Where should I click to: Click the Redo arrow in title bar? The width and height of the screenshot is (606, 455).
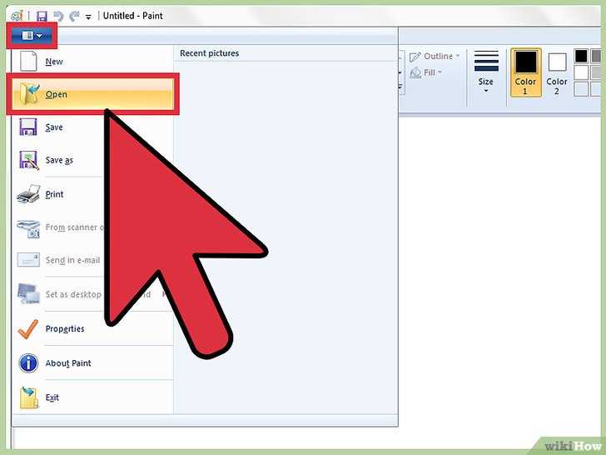click(x=74, y=17)
